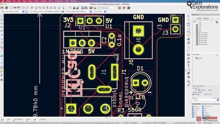Screen dimensions: 220x124
Task: Select the Add Text tool
Action: (x=188, y=66)
